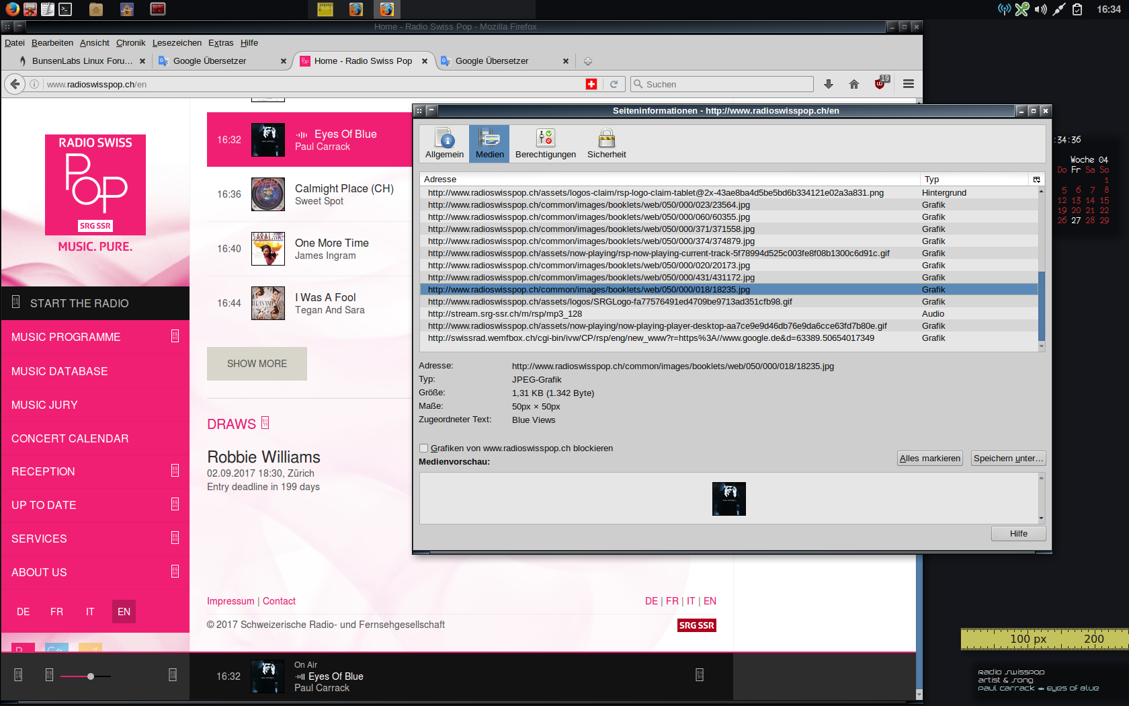Screen dimensions: 1129x706
Task: Open the Allgemein page info section
Action: pyautogui.click(x=444, y=143)
